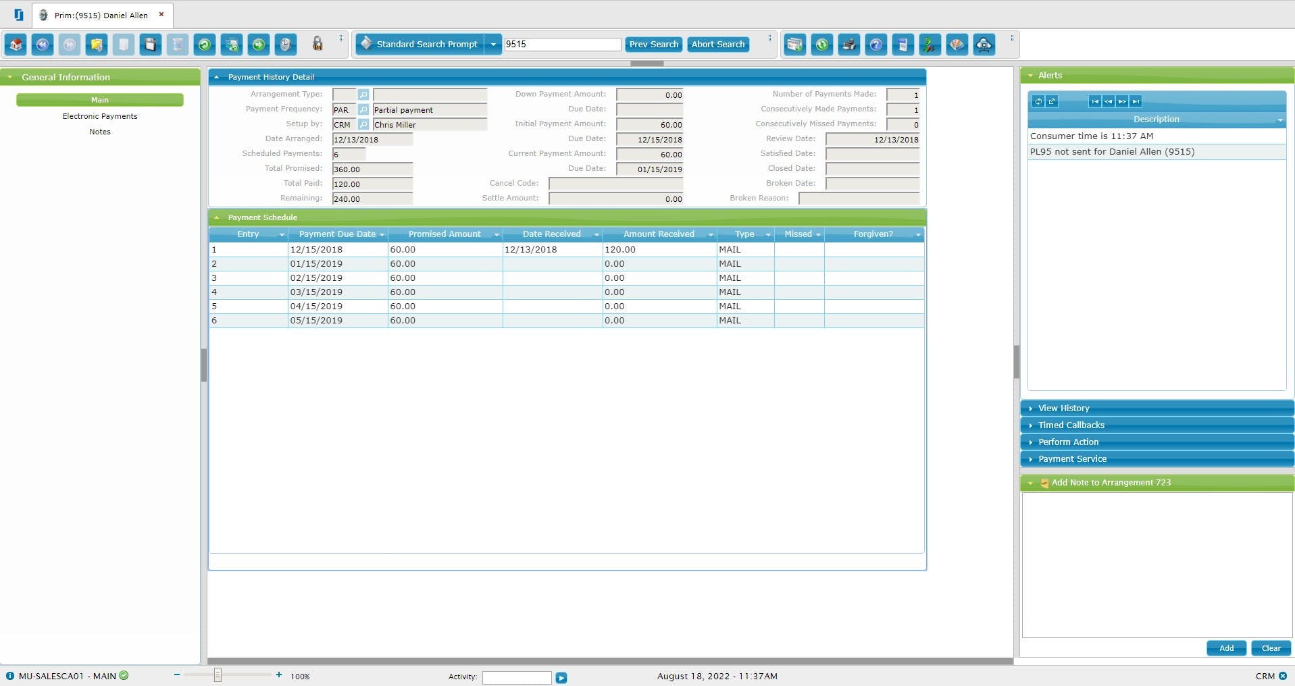This screenshot has width=1295, height=686.
Task: Click the green figure with tools icon
Action: [x=930, y=45]
